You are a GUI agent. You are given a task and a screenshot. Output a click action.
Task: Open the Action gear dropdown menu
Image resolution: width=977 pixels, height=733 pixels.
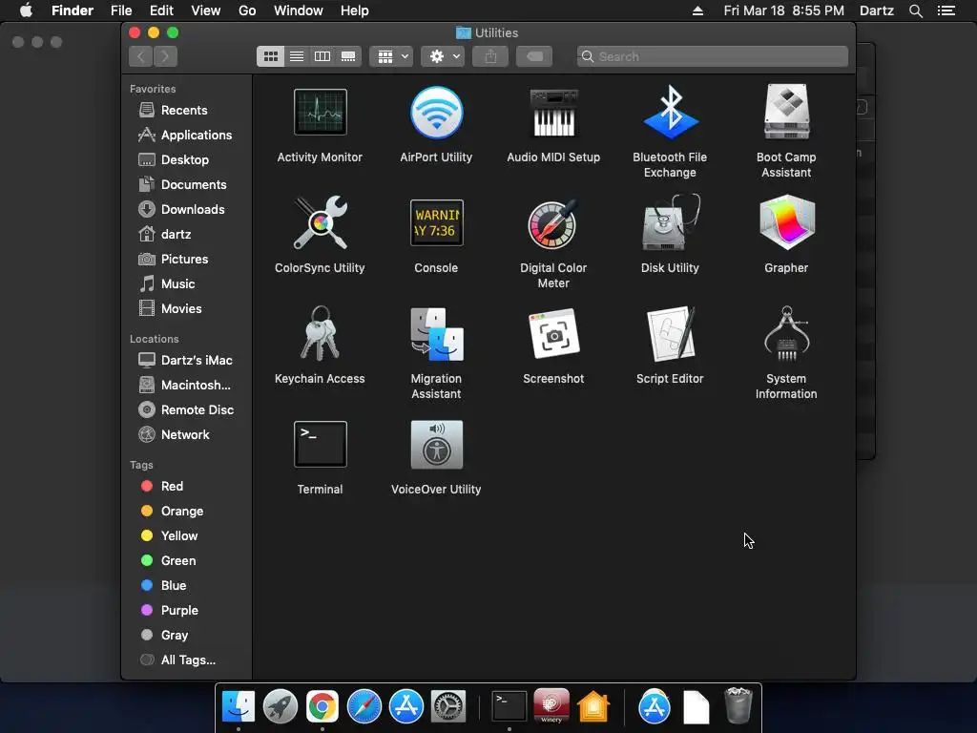(x=443, y=56)
